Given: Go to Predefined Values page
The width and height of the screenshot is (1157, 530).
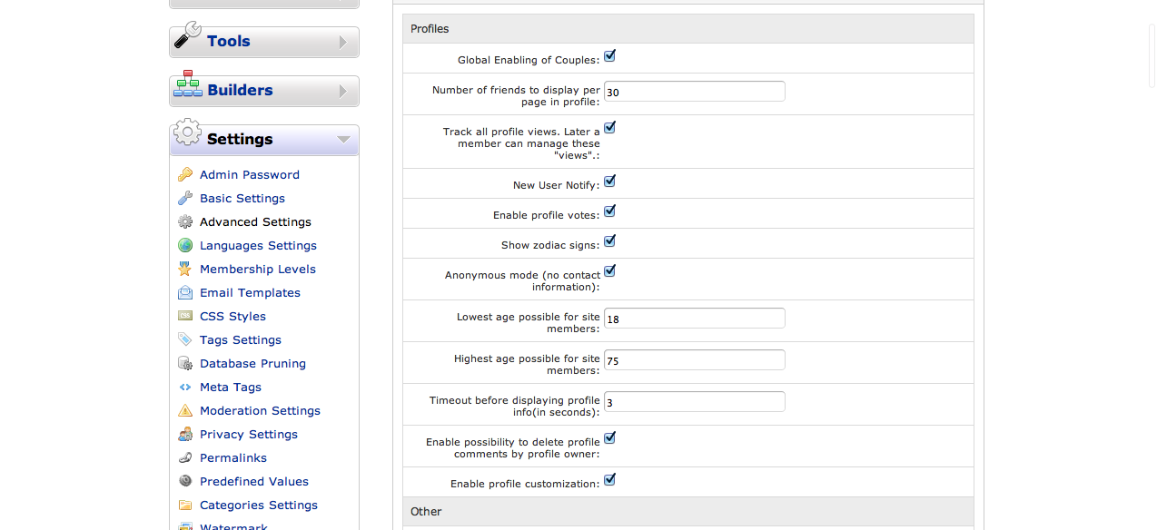Looking at the screenshot, I should pyautogui.click(x=254, y=481).
